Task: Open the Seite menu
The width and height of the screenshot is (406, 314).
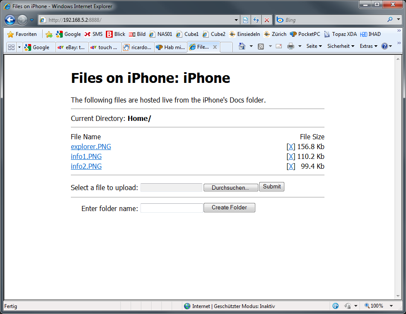Action: point(314,46)
